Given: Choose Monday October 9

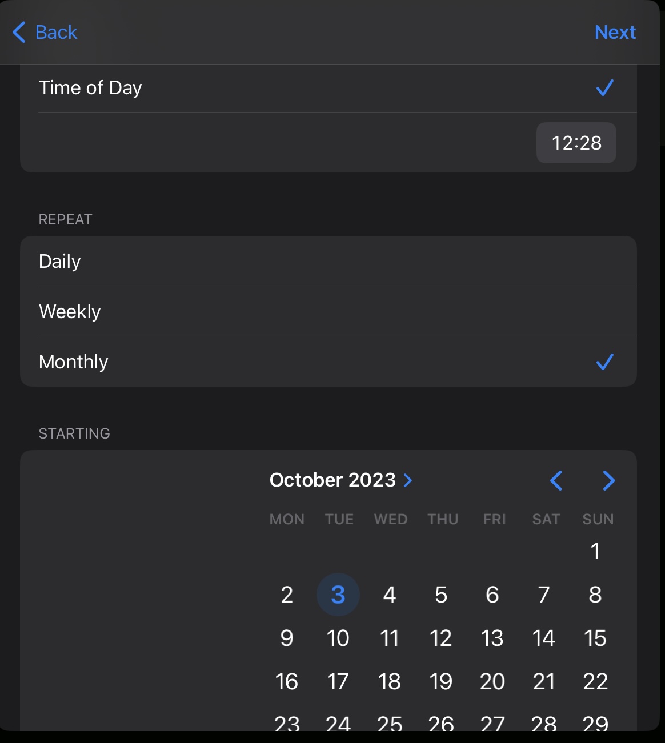Looking at the screenshot, I should click(287, 638).
